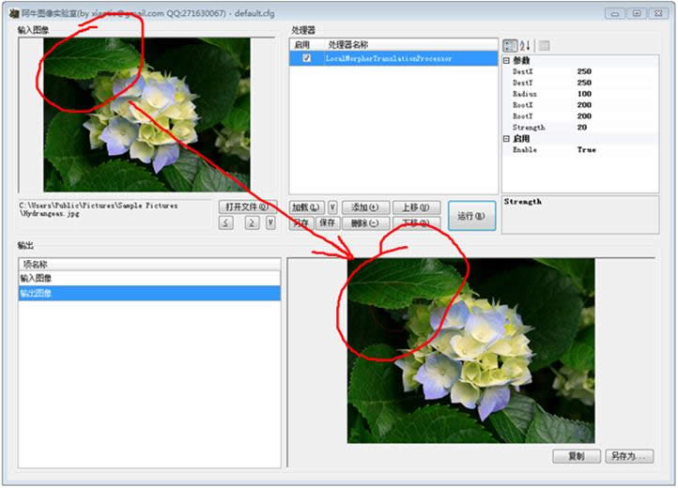The image size is (678, 488).
Task: Click the 添加 add processor button
Action: click(x=366, y=207)
